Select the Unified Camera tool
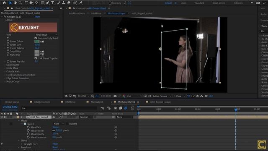Screen dimensions: 268x151 coord(31,3)
